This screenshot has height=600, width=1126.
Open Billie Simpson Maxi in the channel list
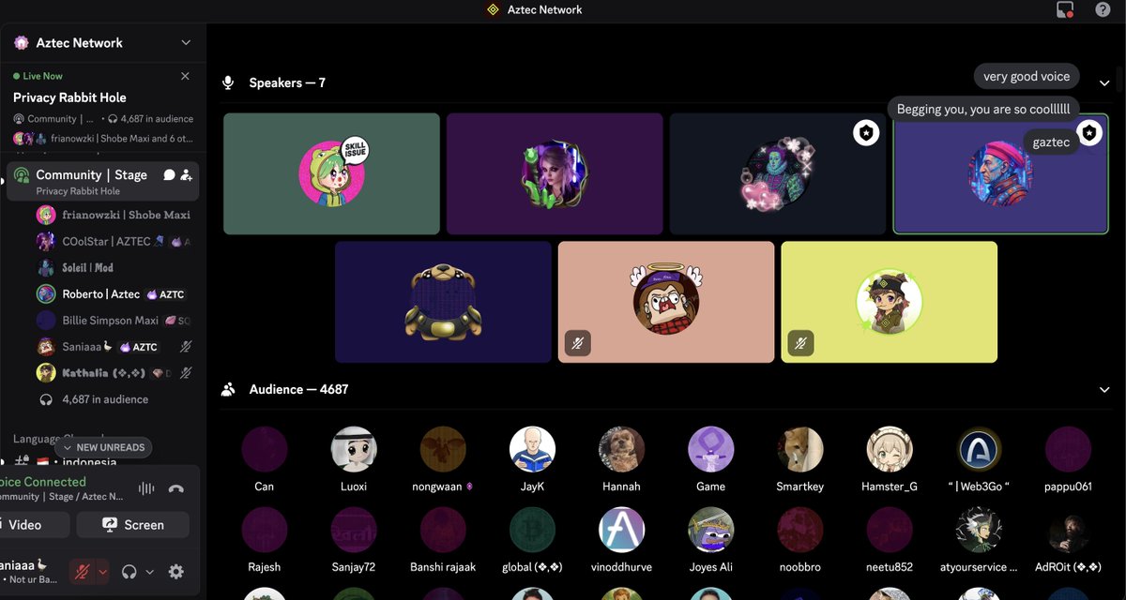tap(113, 320)
